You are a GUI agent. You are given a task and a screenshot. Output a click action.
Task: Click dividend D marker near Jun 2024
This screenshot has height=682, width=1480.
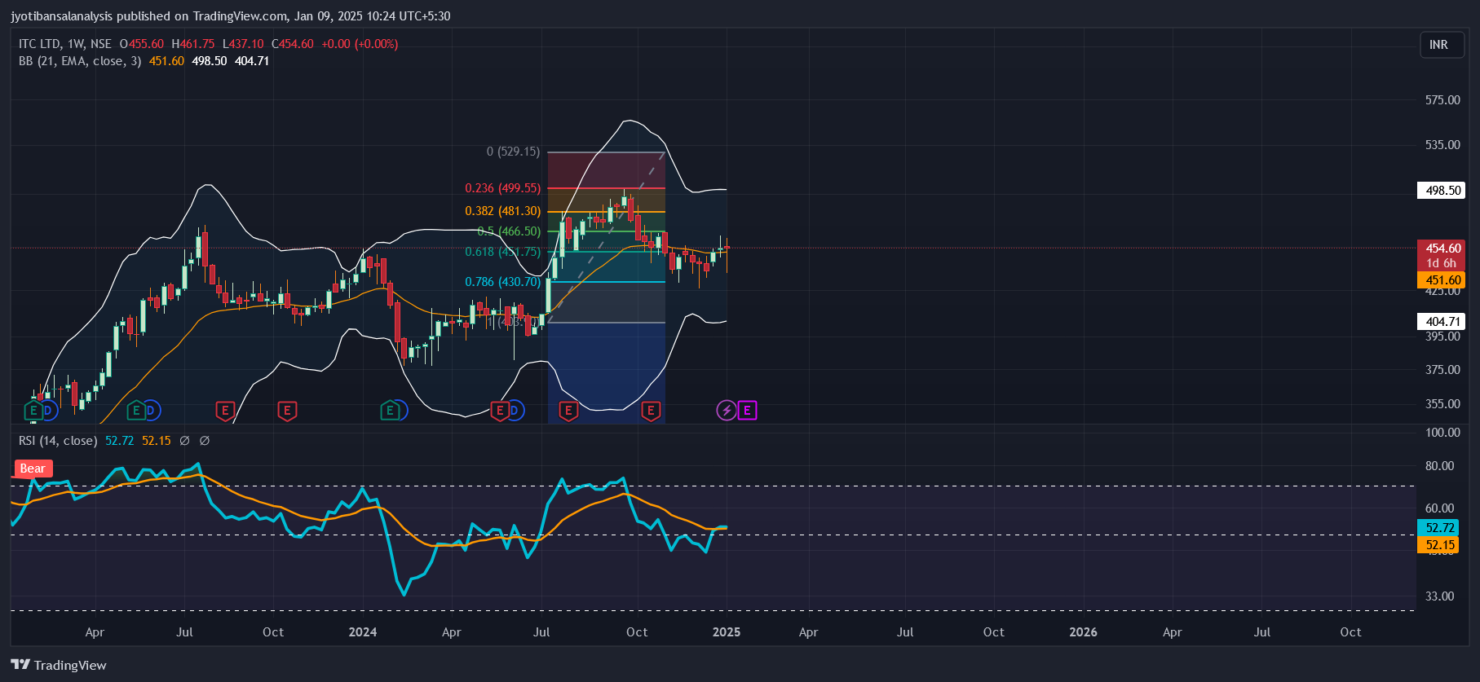point(515,411)
